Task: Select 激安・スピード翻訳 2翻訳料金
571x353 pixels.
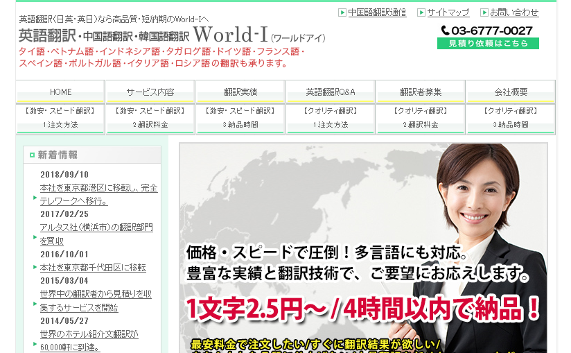Action: [x=150, y=119]
